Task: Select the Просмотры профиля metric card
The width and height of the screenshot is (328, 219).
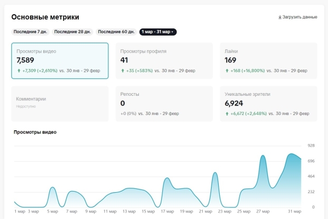Action: click(163, 60)
